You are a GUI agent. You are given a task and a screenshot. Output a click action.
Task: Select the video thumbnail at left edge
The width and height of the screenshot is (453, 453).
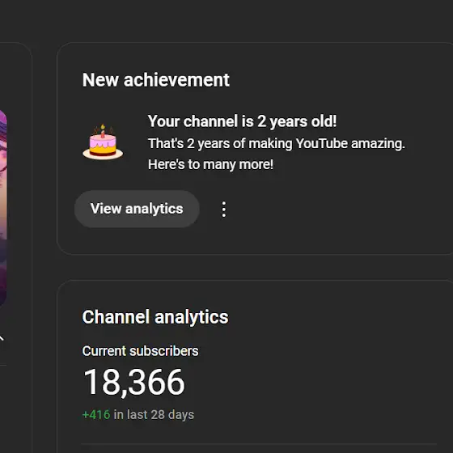[3, 208]
